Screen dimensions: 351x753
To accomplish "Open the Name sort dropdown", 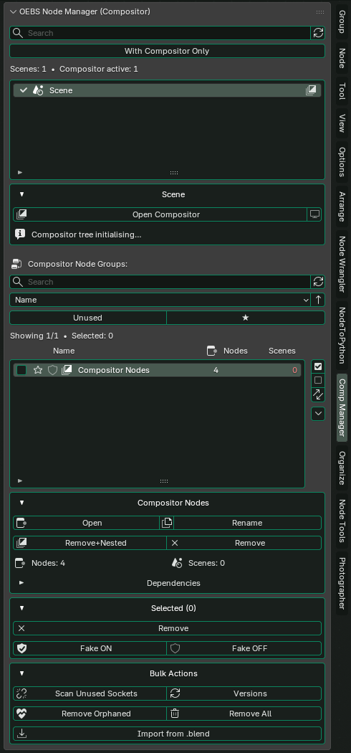I will click(160, 300).
